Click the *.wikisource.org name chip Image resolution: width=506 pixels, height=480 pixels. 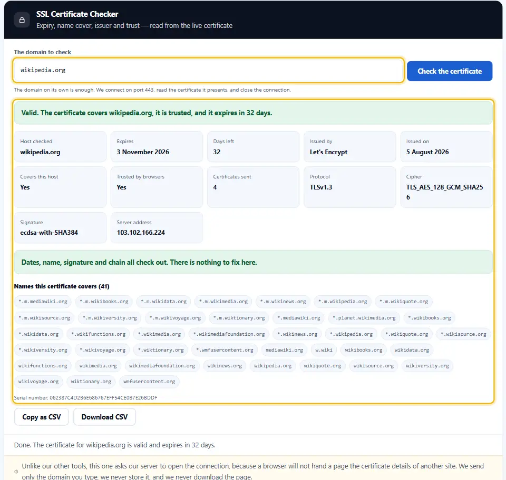pos(463,334)
